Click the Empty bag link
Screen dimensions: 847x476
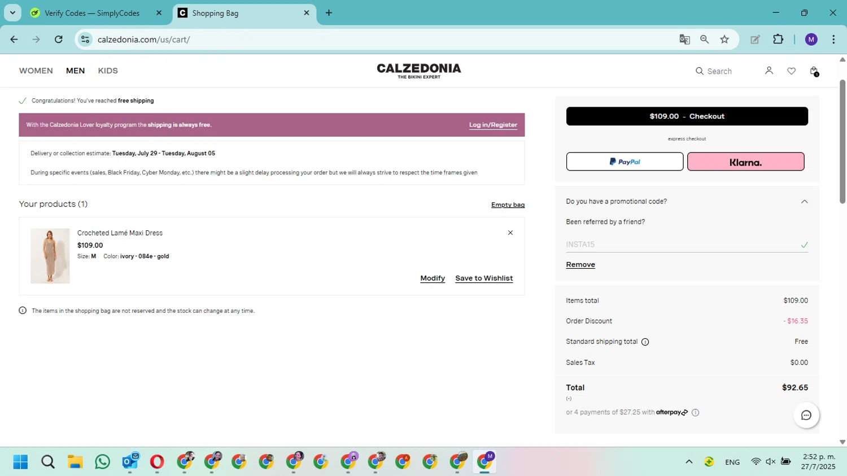[508, 205]
